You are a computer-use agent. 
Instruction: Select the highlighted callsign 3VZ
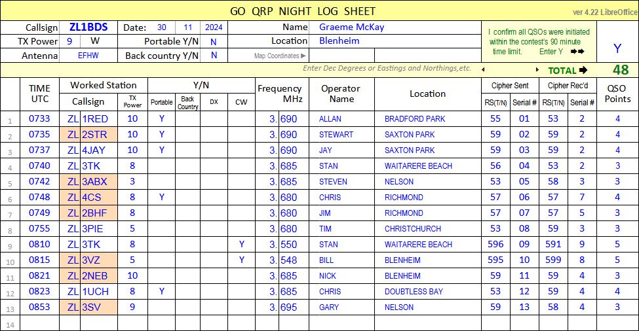pos(98,260)
